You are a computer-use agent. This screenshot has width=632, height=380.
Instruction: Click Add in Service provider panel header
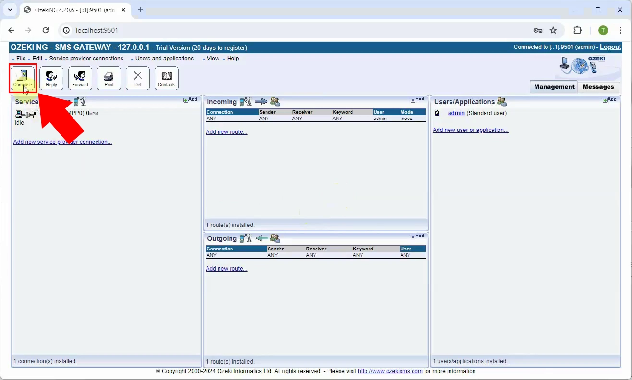tap(191, 100)
